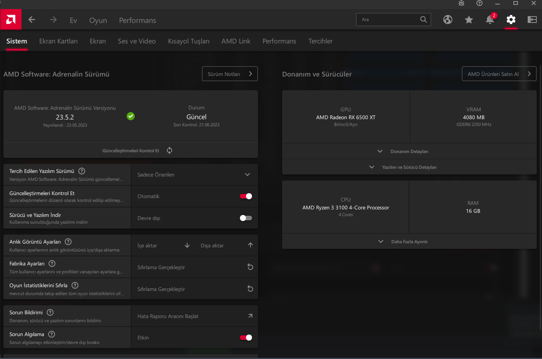The height and width of the screenshot is (359, 542).
Task: Click the 4080 MB VRAM value
Action: (x=473, y=117)
